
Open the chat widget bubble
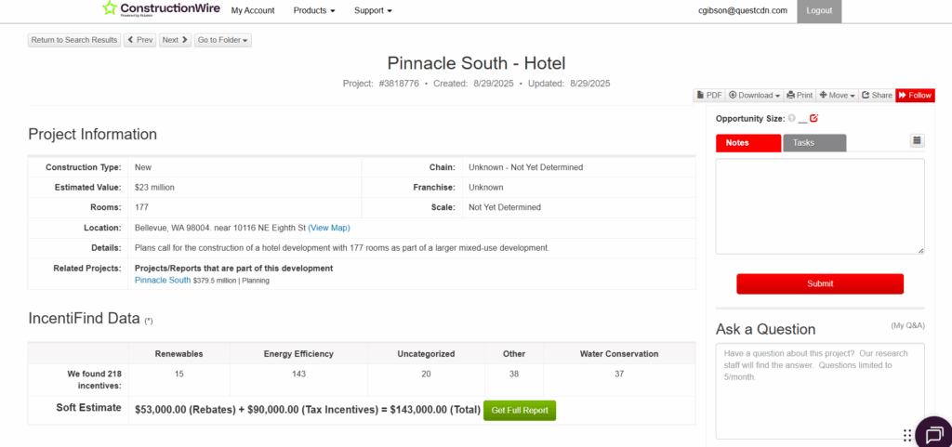coord(931,432)
